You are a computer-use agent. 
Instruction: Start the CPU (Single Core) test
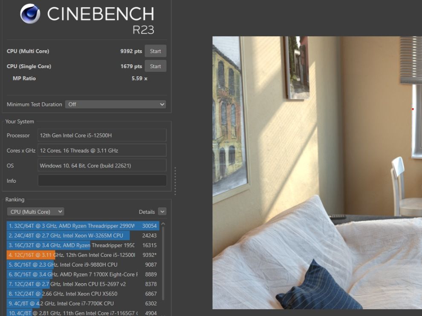(x=155, y=66)
